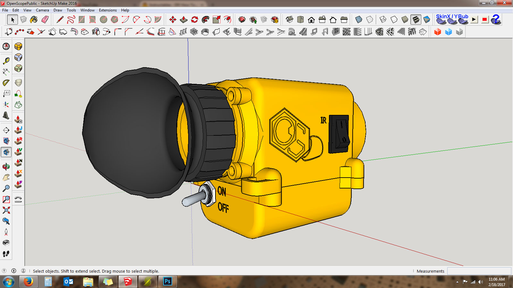Show hidden system tray icons
Screen dimensions: 513x288
tap(457, 282)
